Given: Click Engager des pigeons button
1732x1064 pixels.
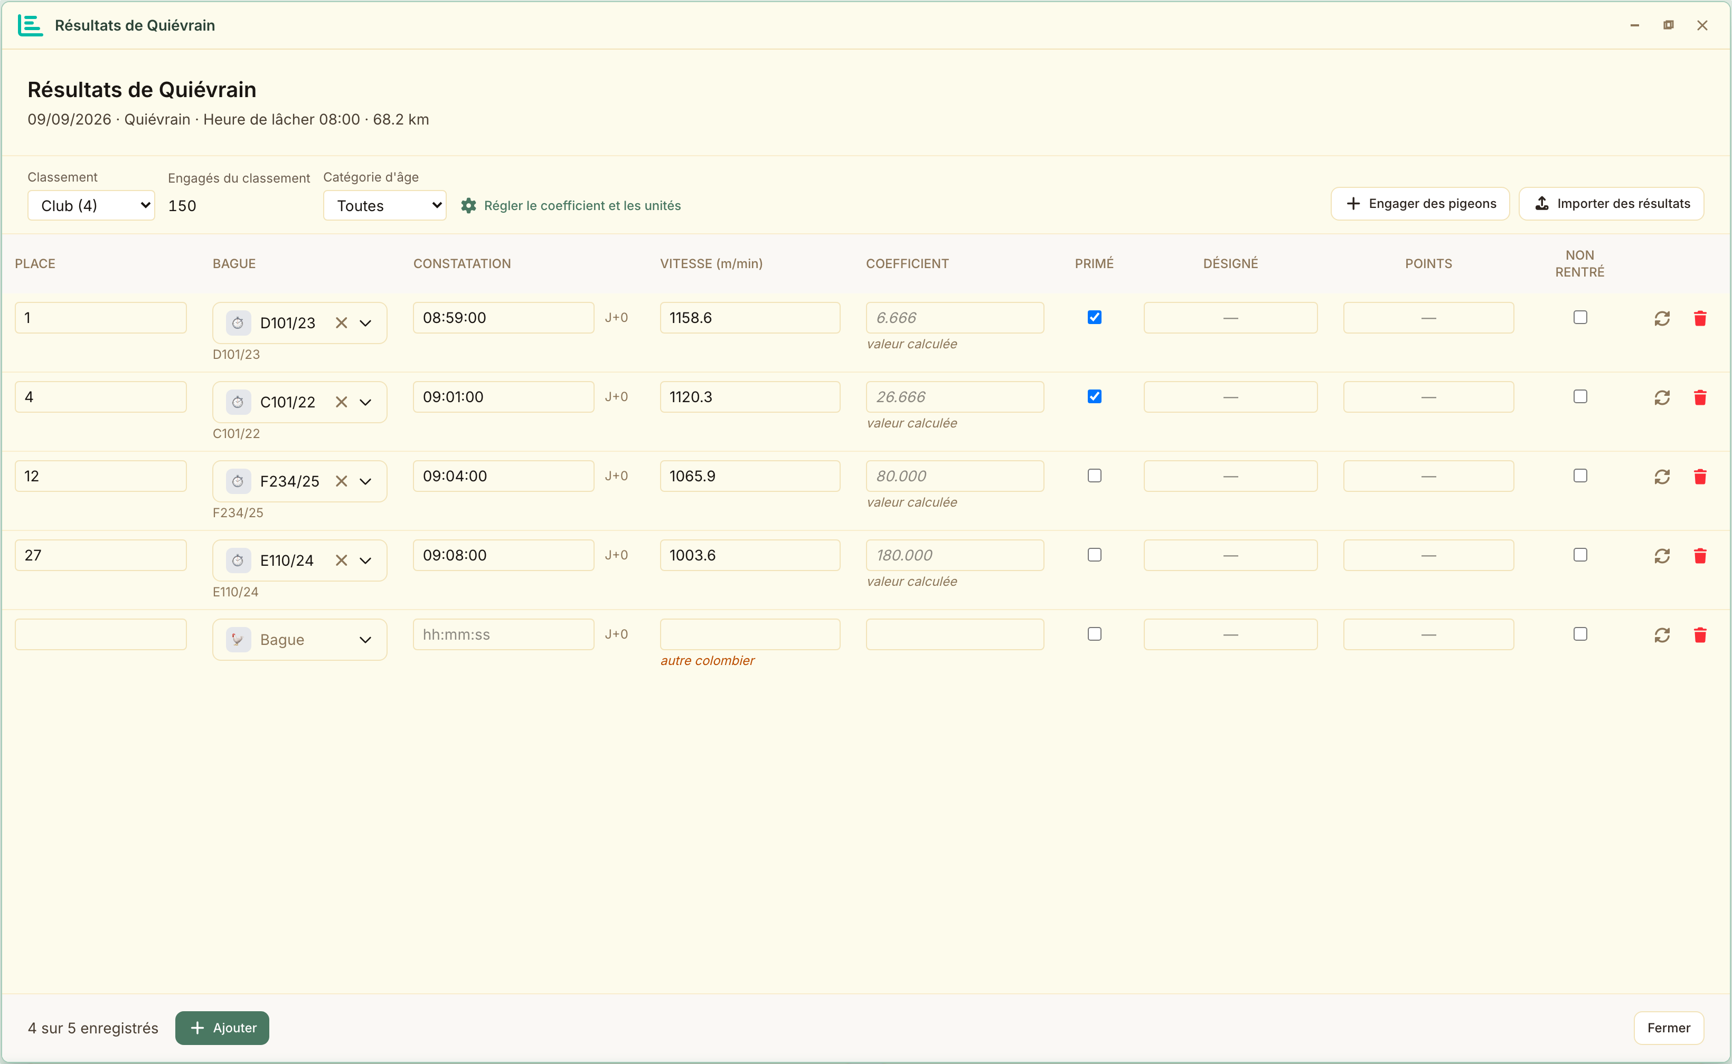Looking at the screenshot, I should click(x=1419, y=203).
